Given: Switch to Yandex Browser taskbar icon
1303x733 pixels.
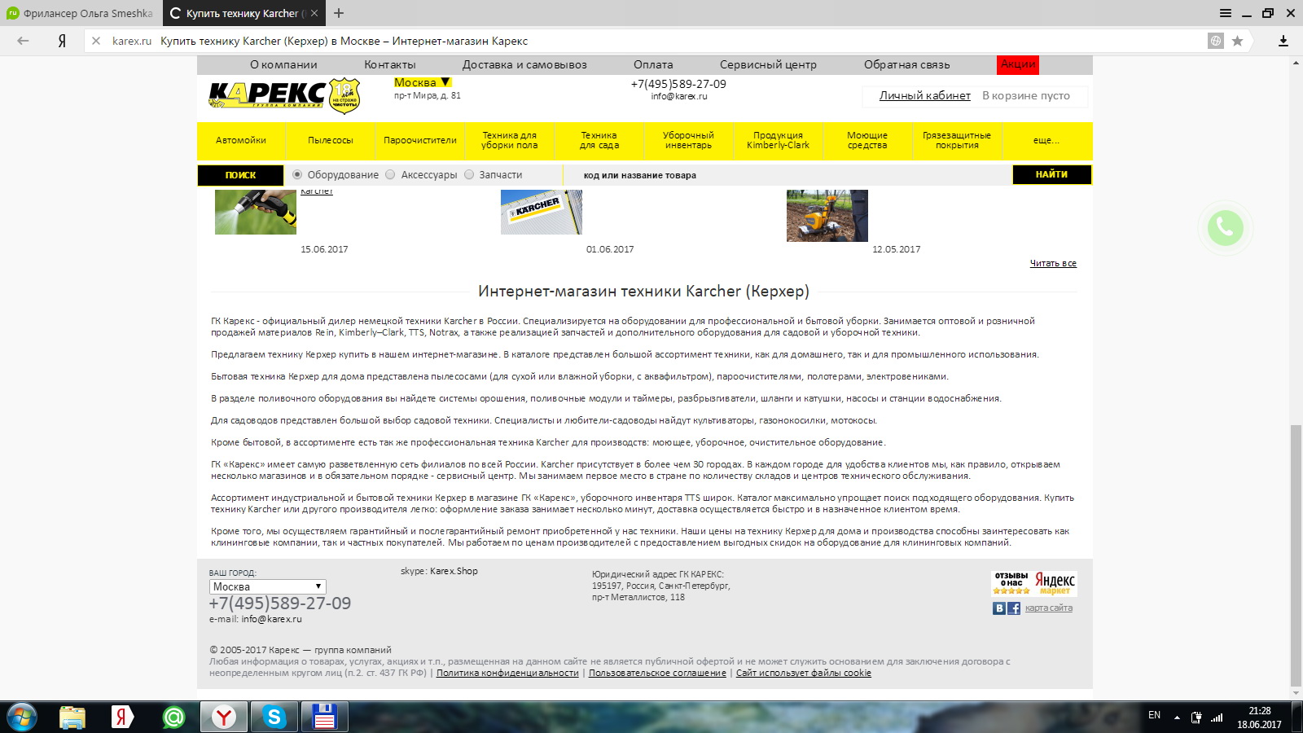Looking at the screenshot, I should click(224, 717).
